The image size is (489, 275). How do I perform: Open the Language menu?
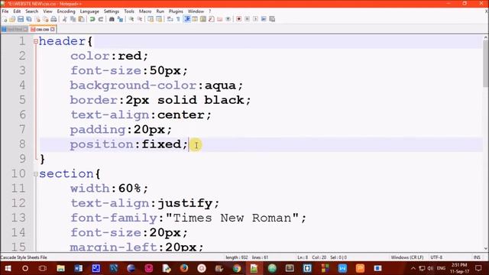(x=89, y=11)
